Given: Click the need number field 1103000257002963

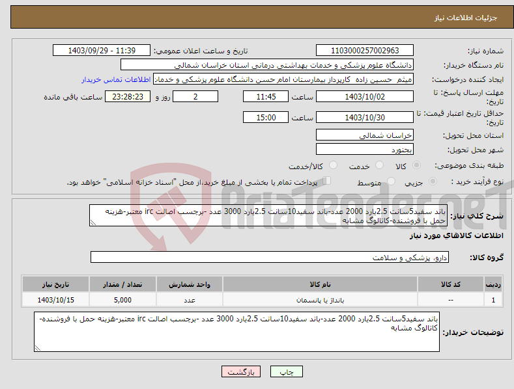Looking at the screenshot, I should [365, 51].
